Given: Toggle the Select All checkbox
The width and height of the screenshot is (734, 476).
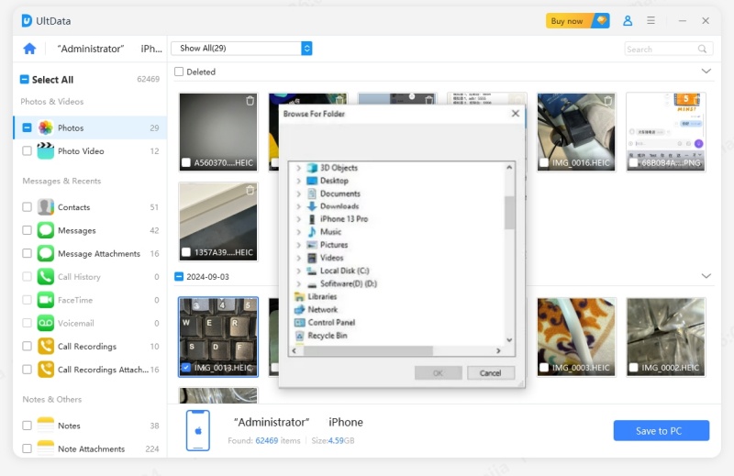Looking at the screenshot, I should point(25,80).
